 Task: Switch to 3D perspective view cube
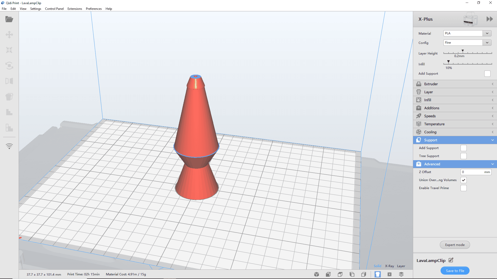(317, 274)
